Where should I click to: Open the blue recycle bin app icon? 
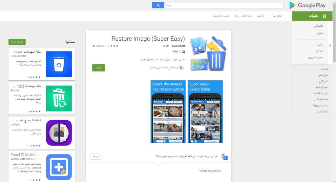[59, 64]
